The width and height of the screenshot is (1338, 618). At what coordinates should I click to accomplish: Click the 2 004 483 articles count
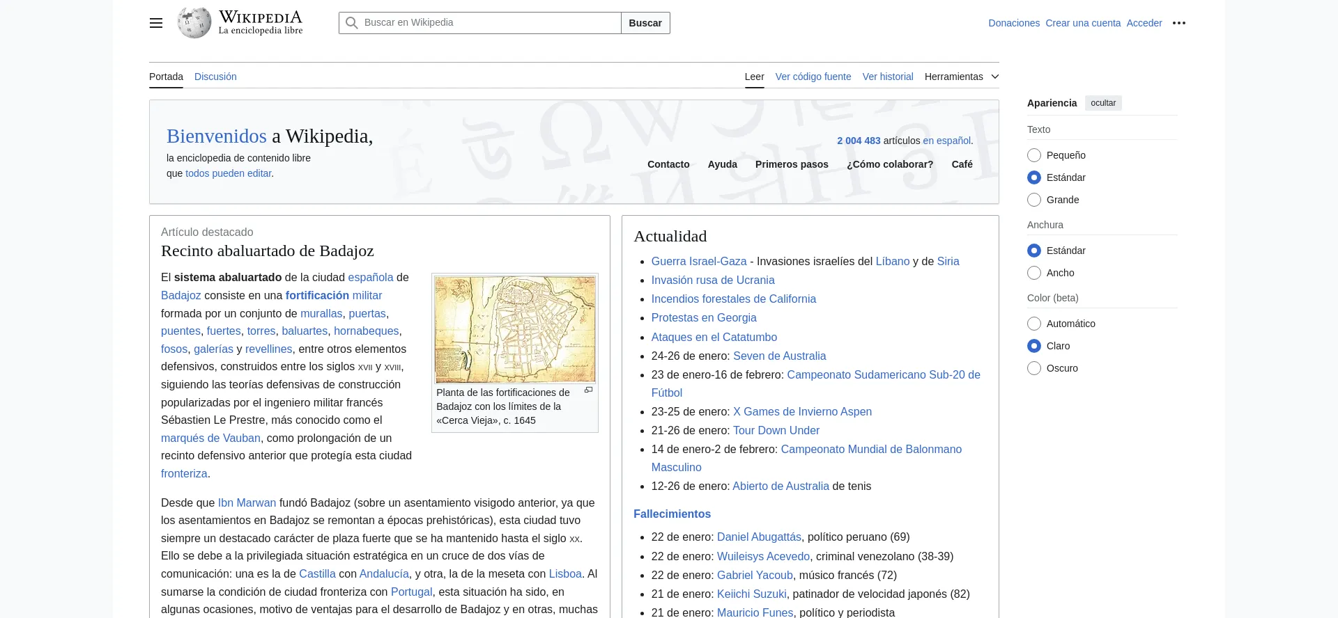859,141
